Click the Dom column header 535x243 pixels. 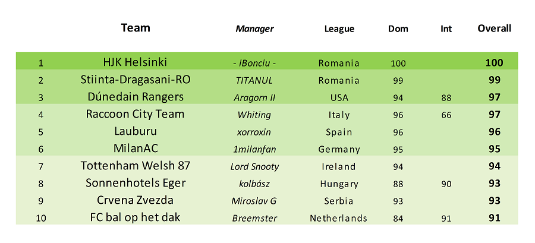(398, 29)
